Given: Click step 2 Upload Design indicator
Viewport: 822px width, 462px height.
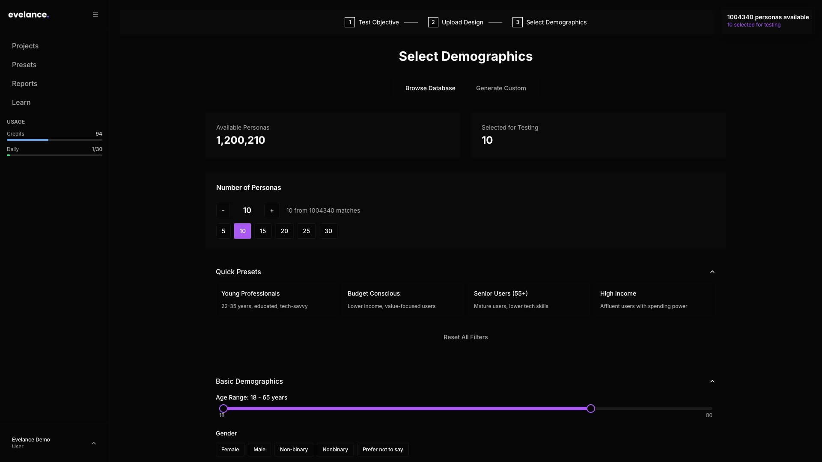Looking at the screenshot, I should 456,22.
